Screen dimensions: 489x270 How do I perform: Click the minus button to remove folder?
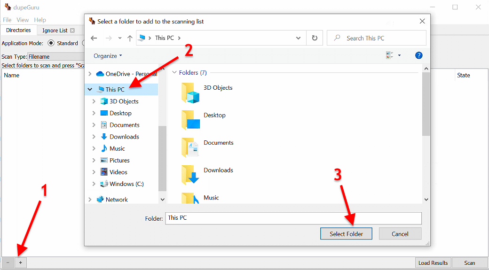[x=8, y=262]
